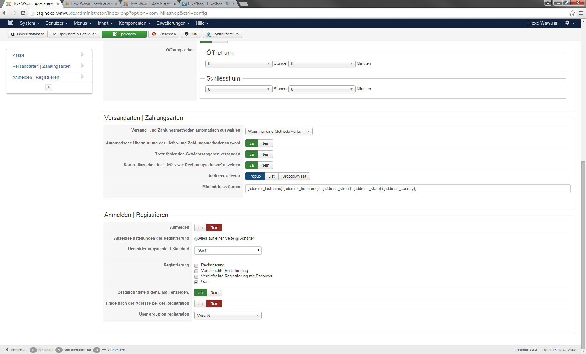Click the Hilfe question mark button
Image resolution: width=586 pixels, height=354 pixels.
pyautogui.click(x=191, y=34)
